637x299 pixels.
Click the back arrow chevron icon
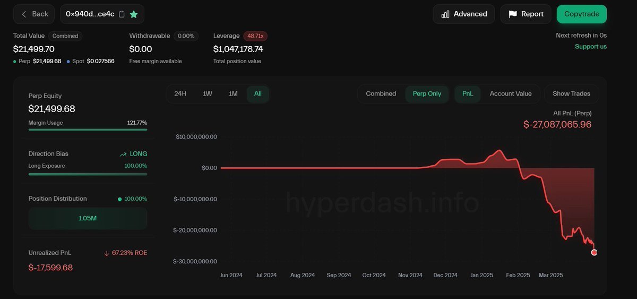24,14
